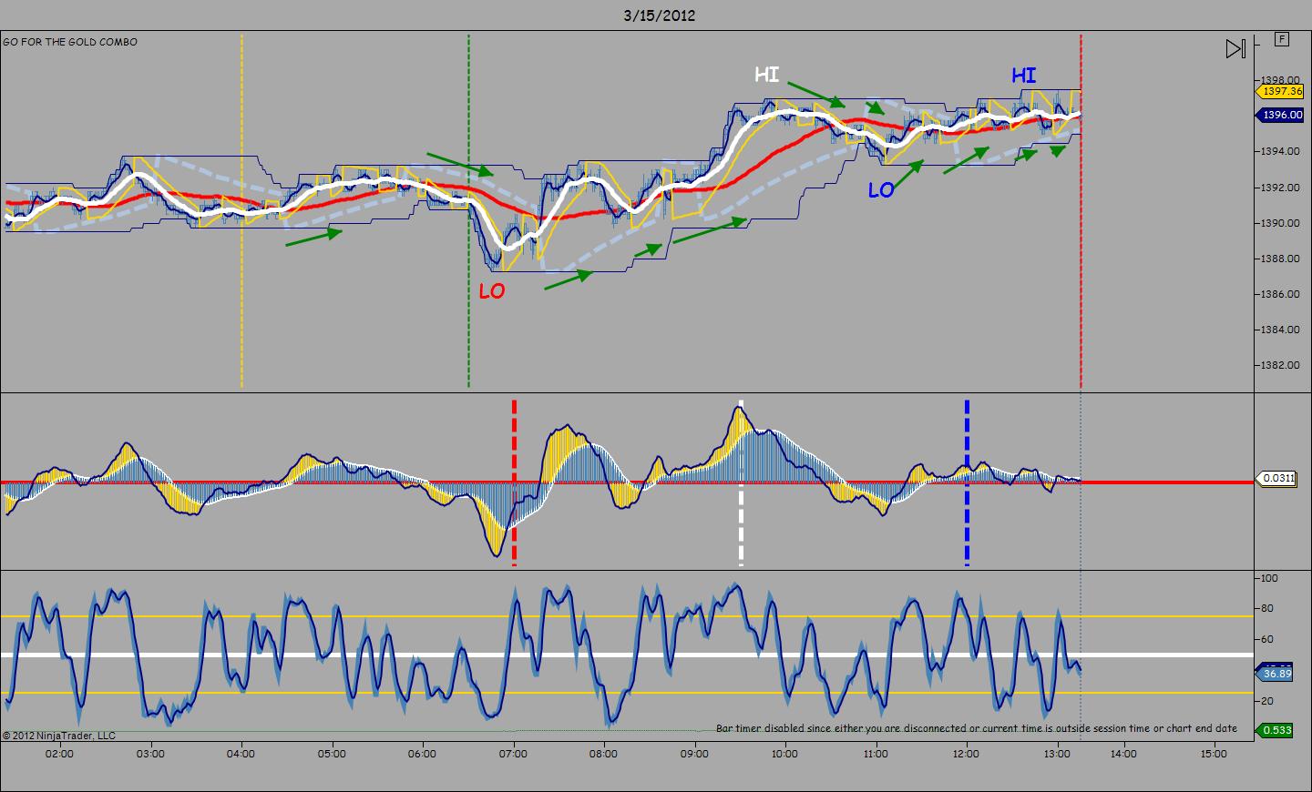Click the © 2012 NinjaTrader, LLC copyright text
The width and height of the screenshot is (1312, 792).
coord(59,736)
